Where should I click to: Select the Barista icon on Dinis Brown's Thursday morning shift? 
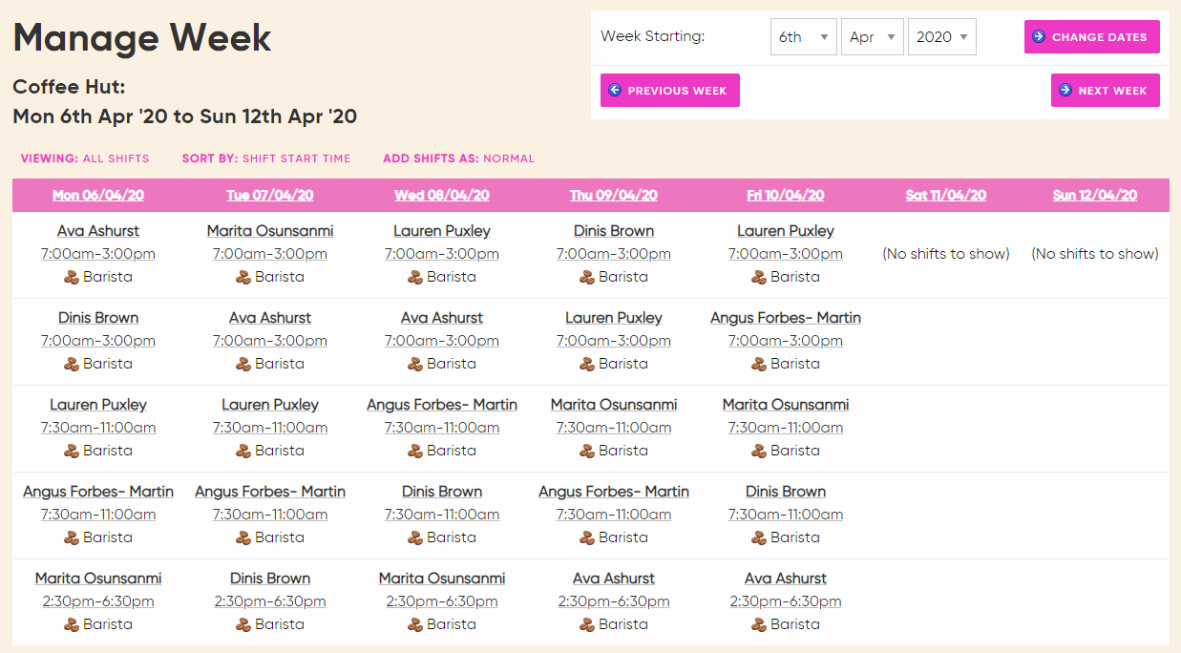(x=585, y=277)
